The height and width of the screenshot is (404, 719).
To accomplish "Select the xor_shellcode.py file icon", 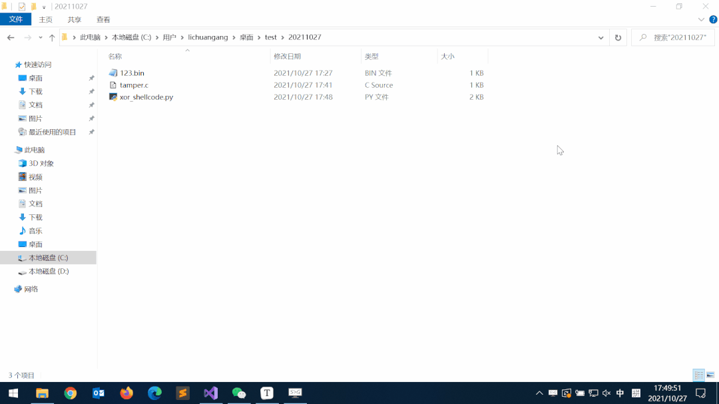I will point(113,97).
